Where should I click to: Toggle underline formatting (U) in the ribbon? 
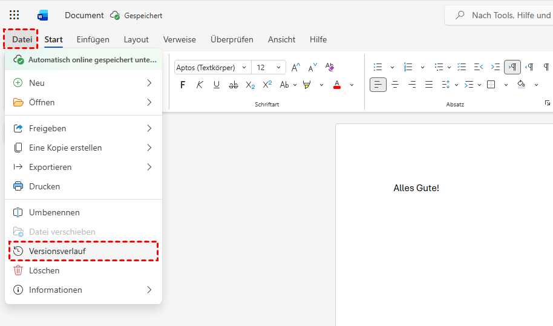(217, 85)
